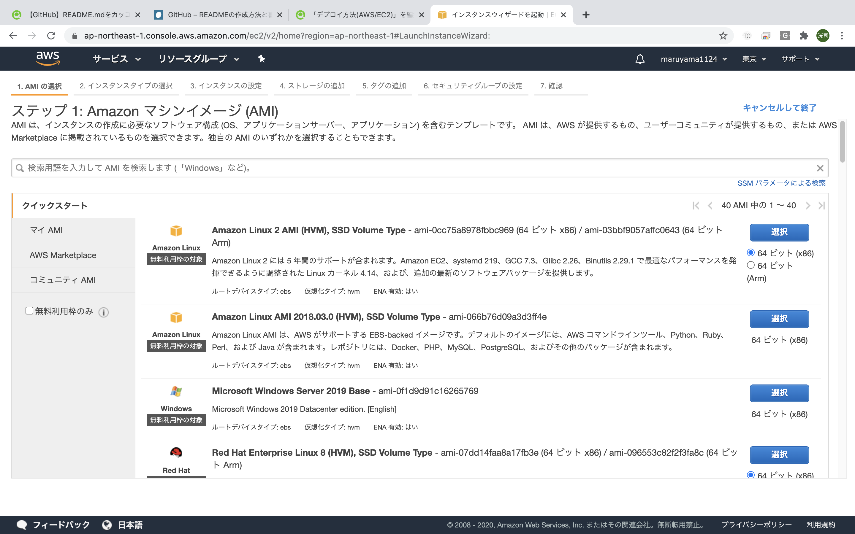
Task: Click the キャンセルして終了 link
Action: (x=780, y=108)
